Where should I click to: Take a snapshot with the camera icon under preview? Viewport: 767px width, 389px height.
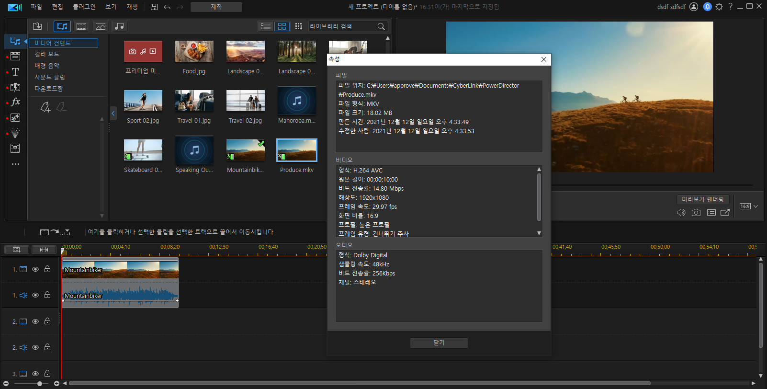click(x=696, y=212)
